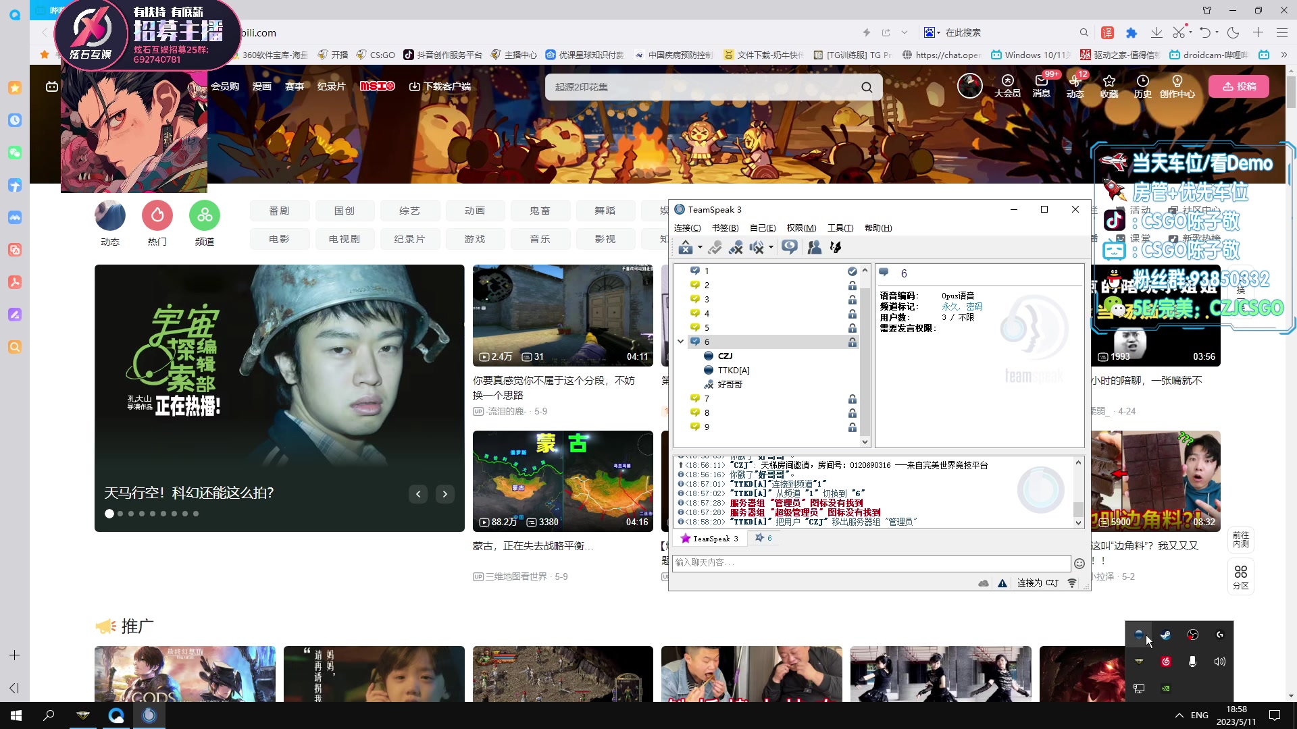The image size is (1297, 729).
Task: Toggle mute speakers in TeamSpeak toolbar
Action: [x=757, y=248]
